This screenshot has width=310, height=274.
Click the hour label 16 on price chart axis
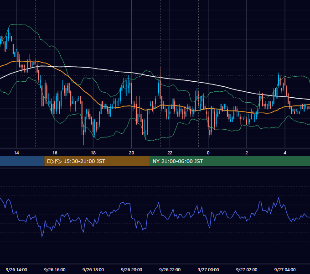coord(55,153)
